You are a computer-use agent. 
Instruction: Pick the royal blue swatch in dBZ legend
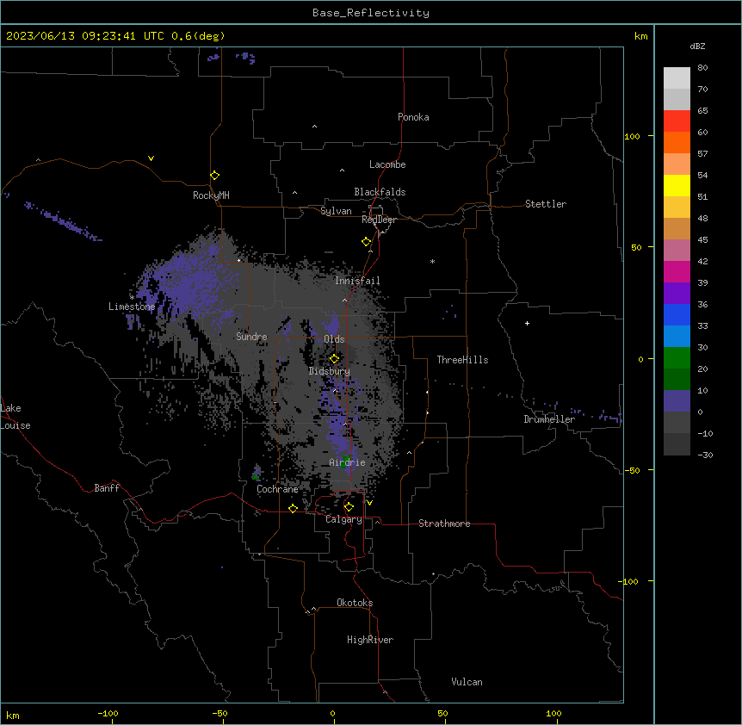coord(677,314)
